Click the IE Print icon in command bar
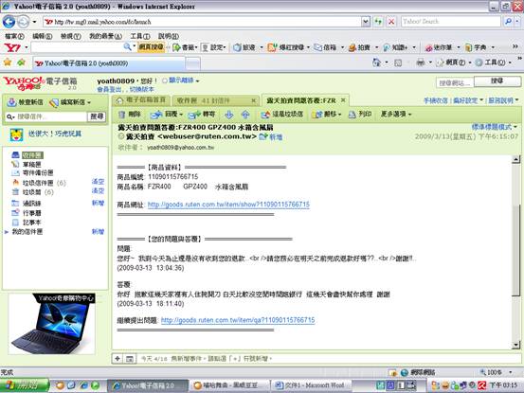 point(421,63)
